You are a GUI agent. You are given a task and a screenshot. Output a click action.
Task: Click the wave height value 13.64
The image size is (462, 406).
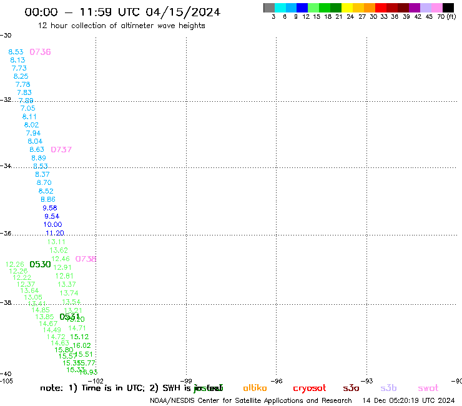click(29, 290)
